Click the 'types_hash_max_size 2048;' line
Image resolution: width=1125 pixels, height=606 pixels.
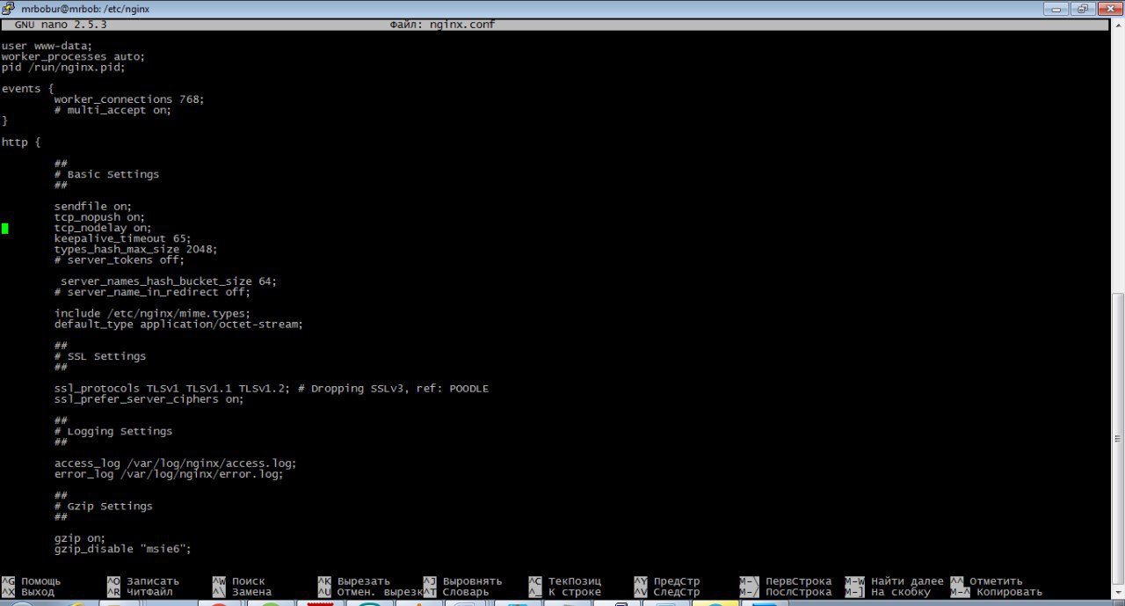[135, 249]
